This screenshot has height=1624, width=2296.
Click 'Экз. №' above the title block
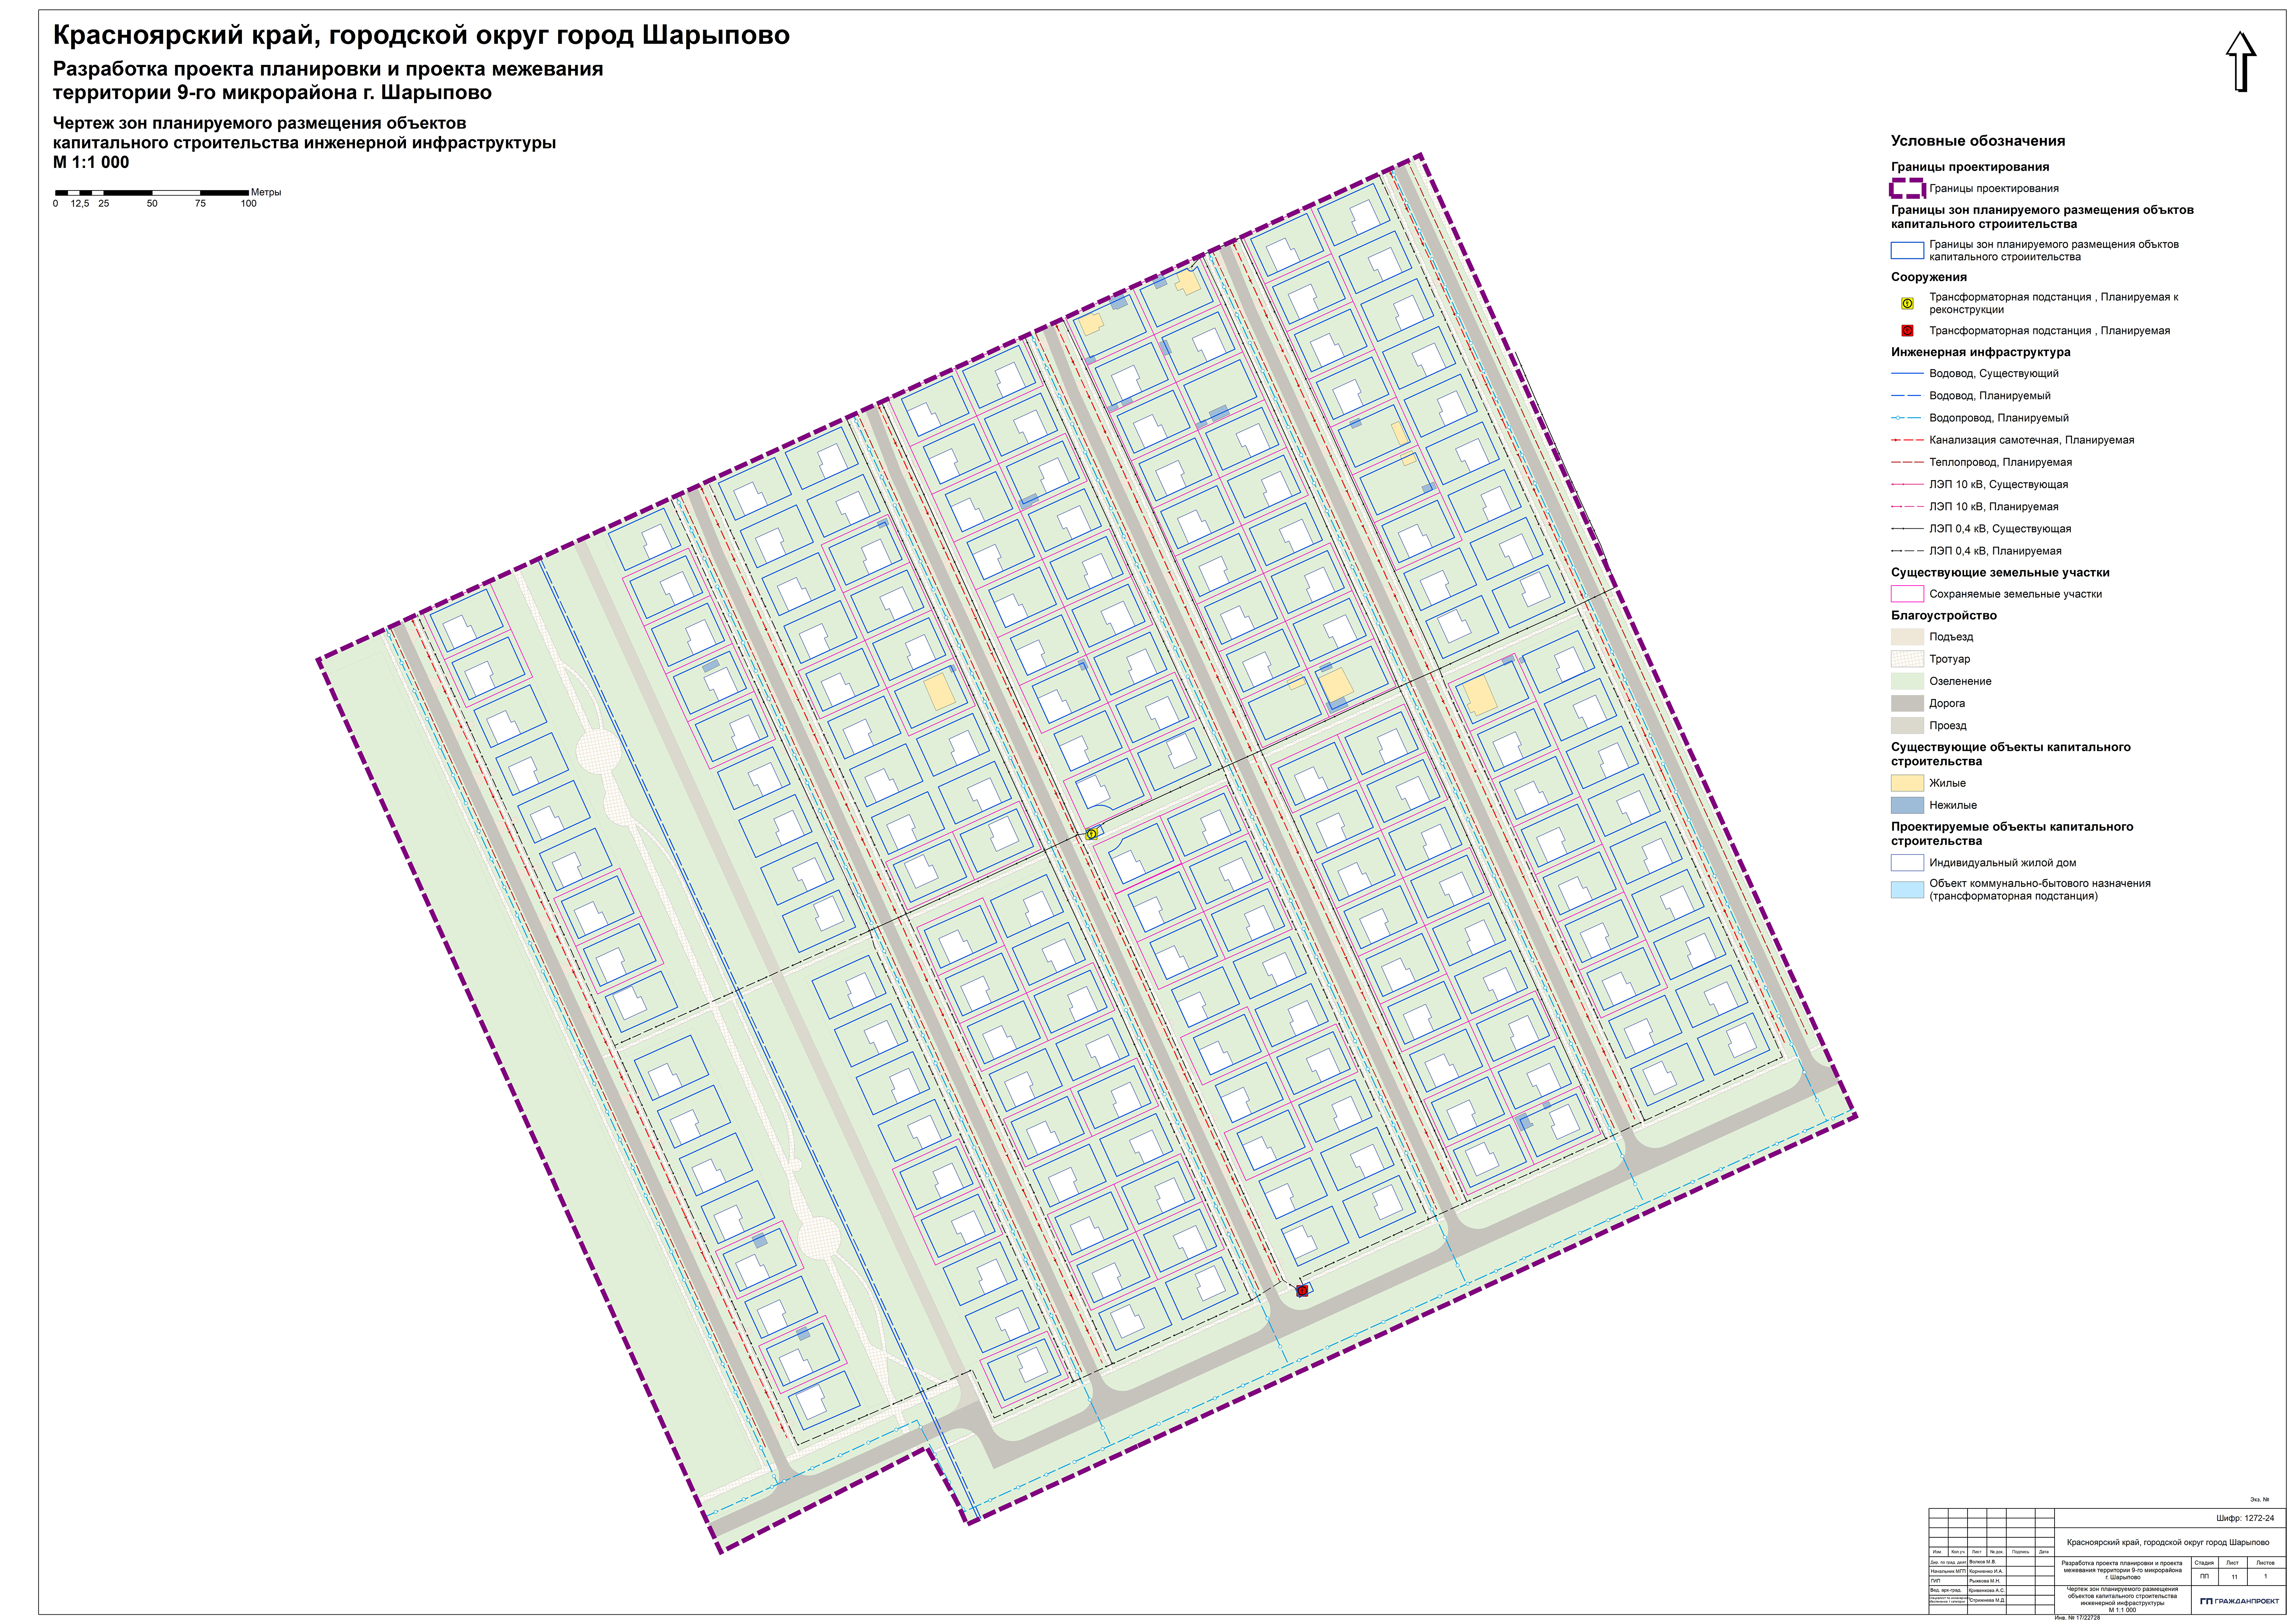pos(2259,1500)
